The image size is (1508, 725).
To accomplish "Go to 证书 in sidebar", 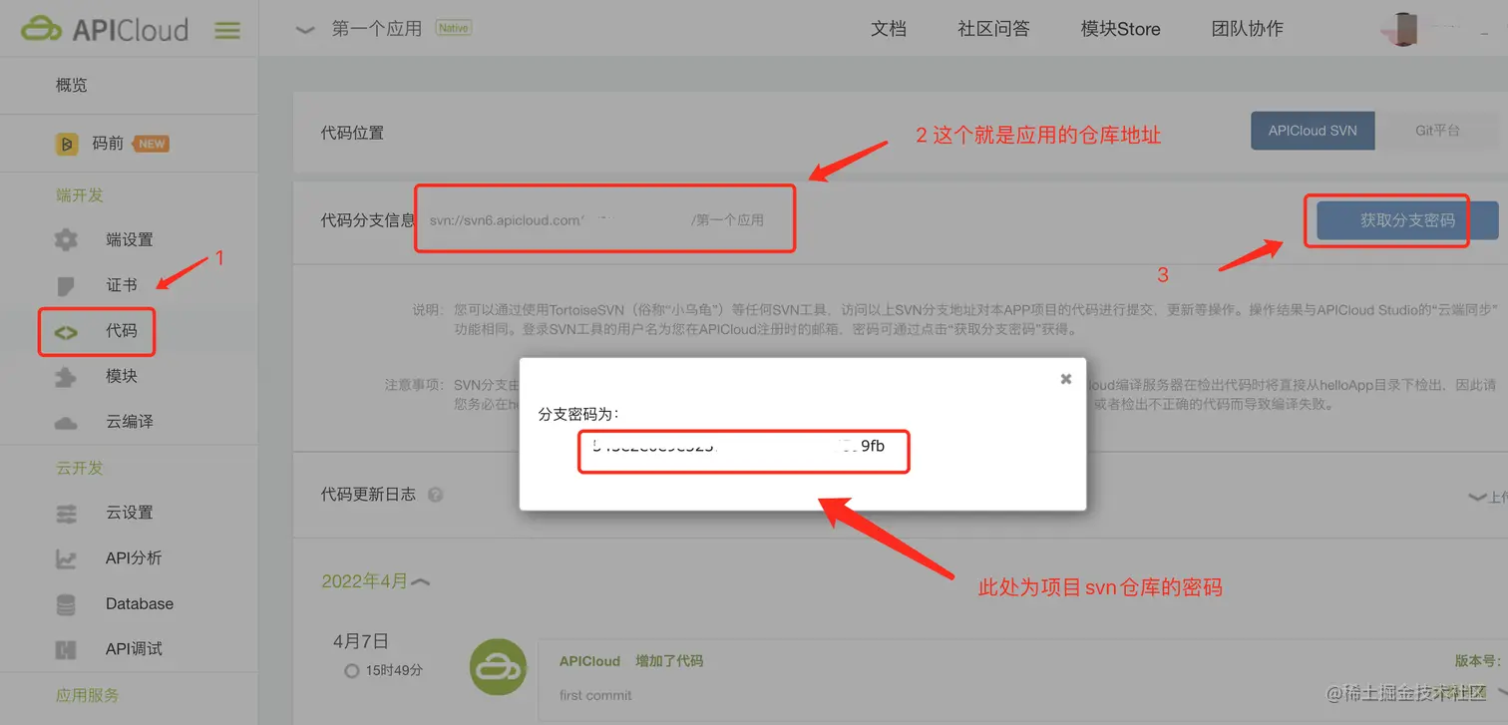I will point(122,285).
